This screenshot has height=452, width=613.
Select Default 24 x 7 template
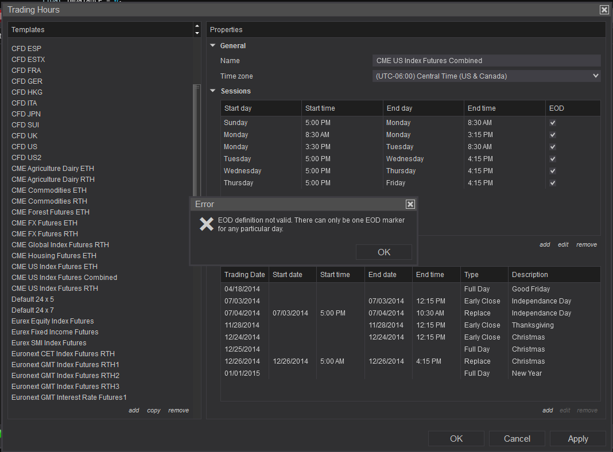(x=33, y=310)
